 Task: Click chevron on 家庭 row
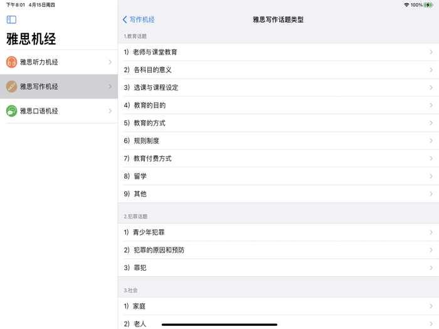431,306
